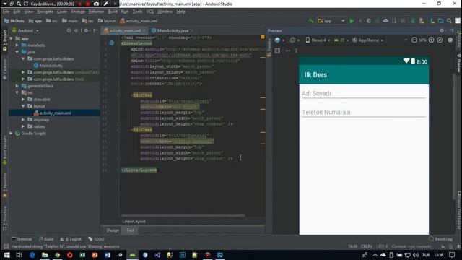Open Project panel settings gear
The image size is (462, 260).
pos(86,30)
